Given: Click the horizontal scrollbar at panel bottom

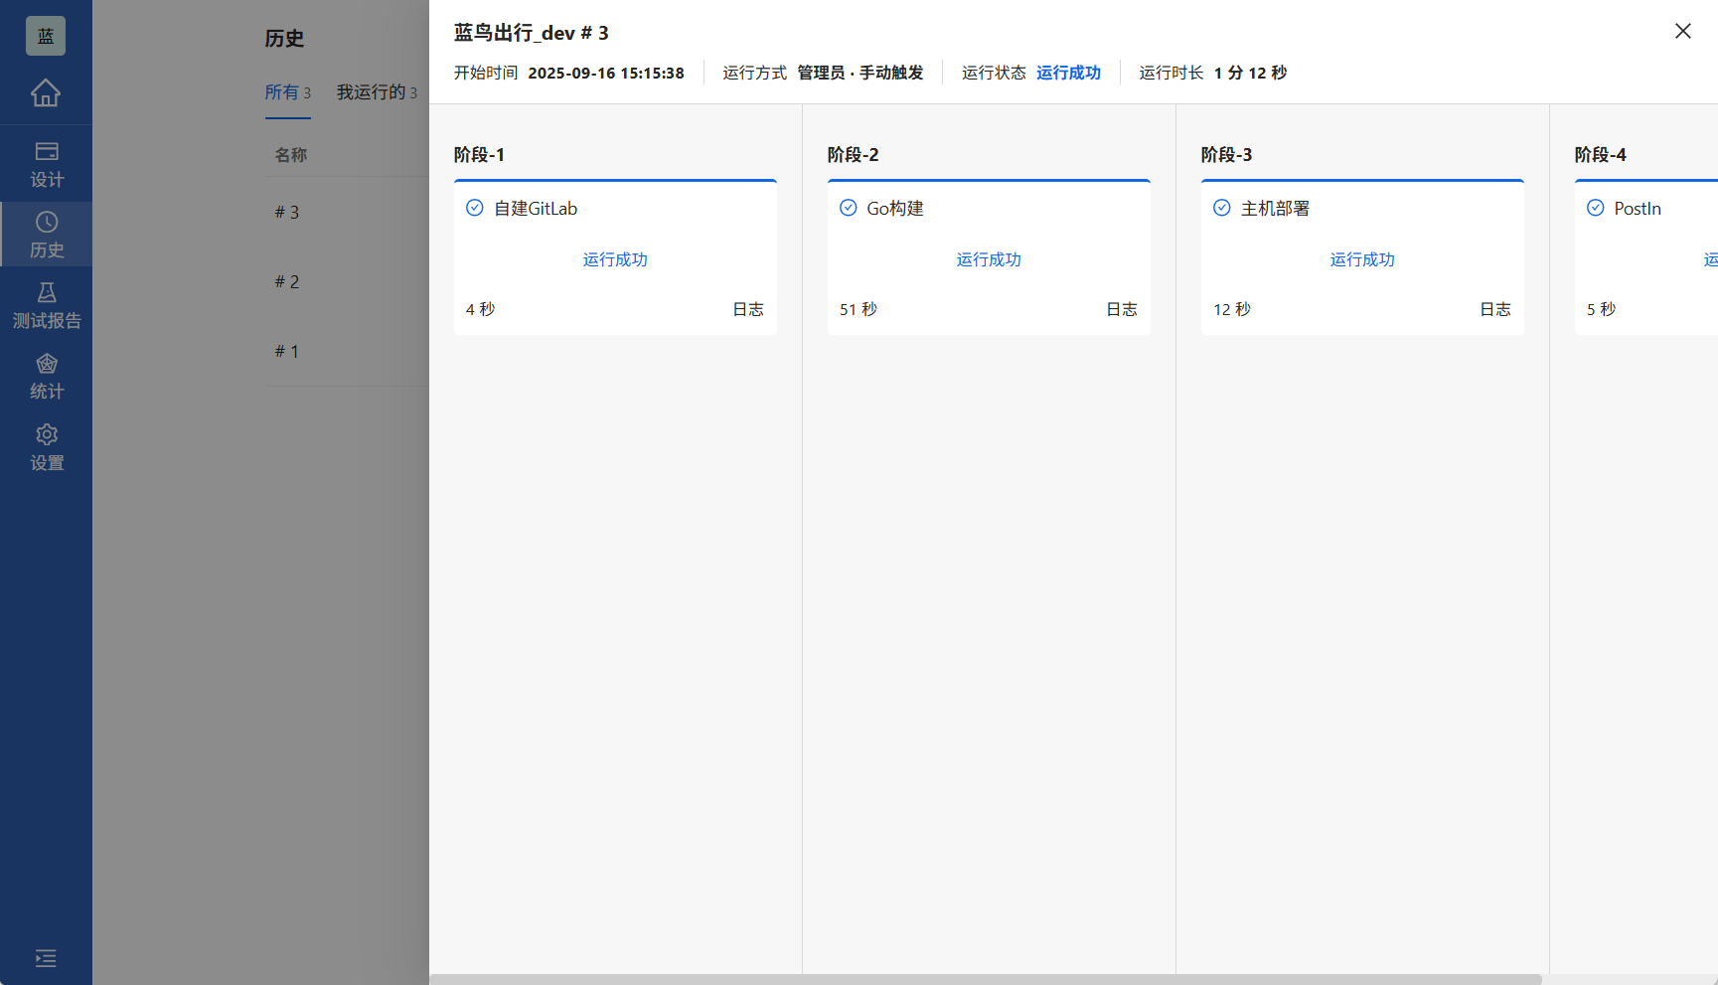Looking at the screenshot, I should (x=986, y=979).
